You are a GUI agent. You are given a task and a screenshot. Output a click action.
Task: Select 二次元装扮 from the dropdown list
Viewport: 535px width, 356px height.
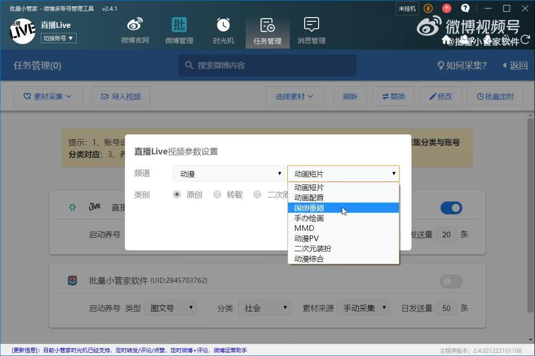(x=343, y=248)
